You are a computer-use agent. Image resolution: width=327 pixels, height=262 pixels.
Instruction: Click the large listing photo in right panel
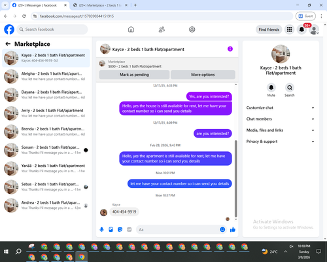281,54
